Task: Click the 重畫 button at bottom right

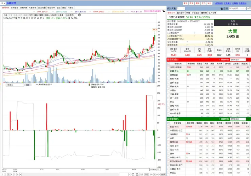Action: 163,174
